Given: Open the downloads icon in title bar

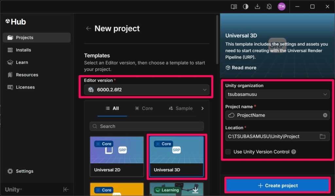Looking at the screenshot, I should [257, 7].
